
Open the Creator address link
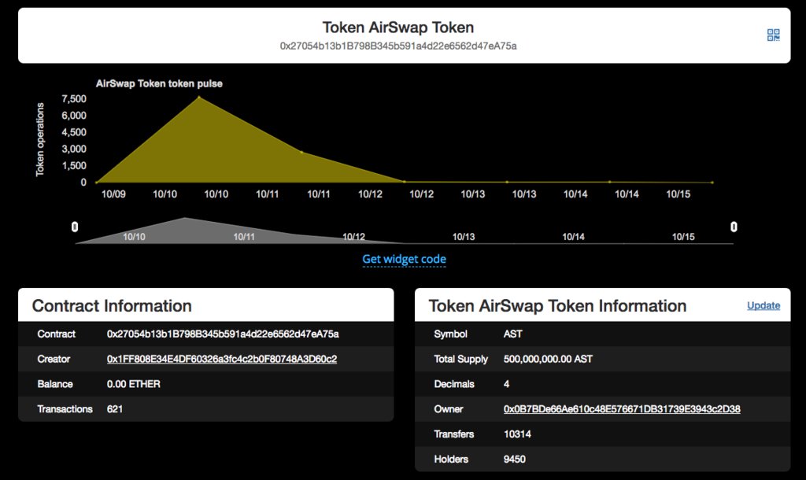coord(222,359)
